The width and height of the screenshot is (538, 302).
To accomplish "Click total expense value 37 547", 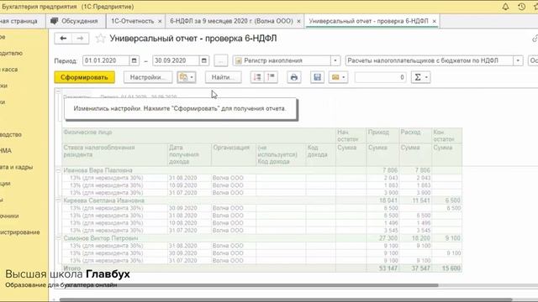I will (x=420, y=268).
